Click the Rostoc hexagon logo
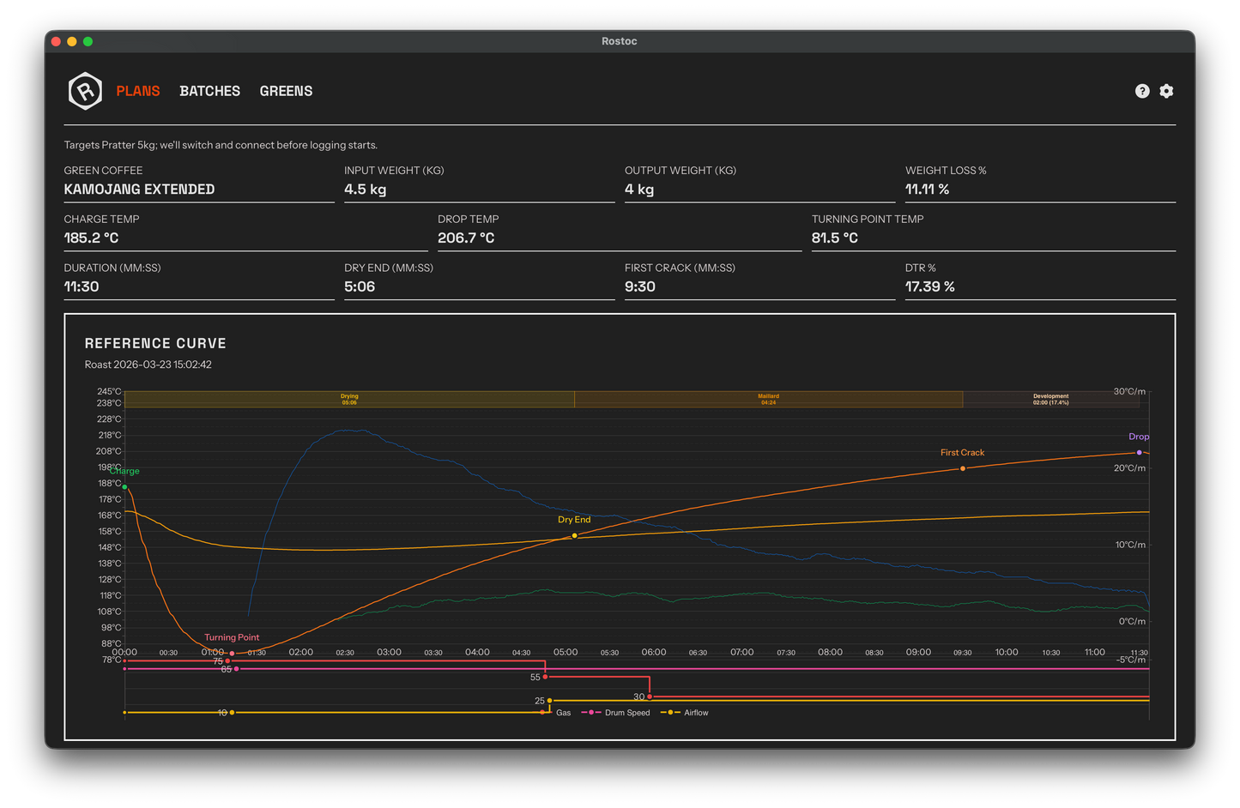The height and width of the screenshot is (808, 1240). tap(85, 91)
